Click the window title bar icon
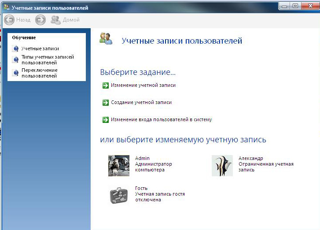This screenshot has height=230, width=320. (6, 8)
